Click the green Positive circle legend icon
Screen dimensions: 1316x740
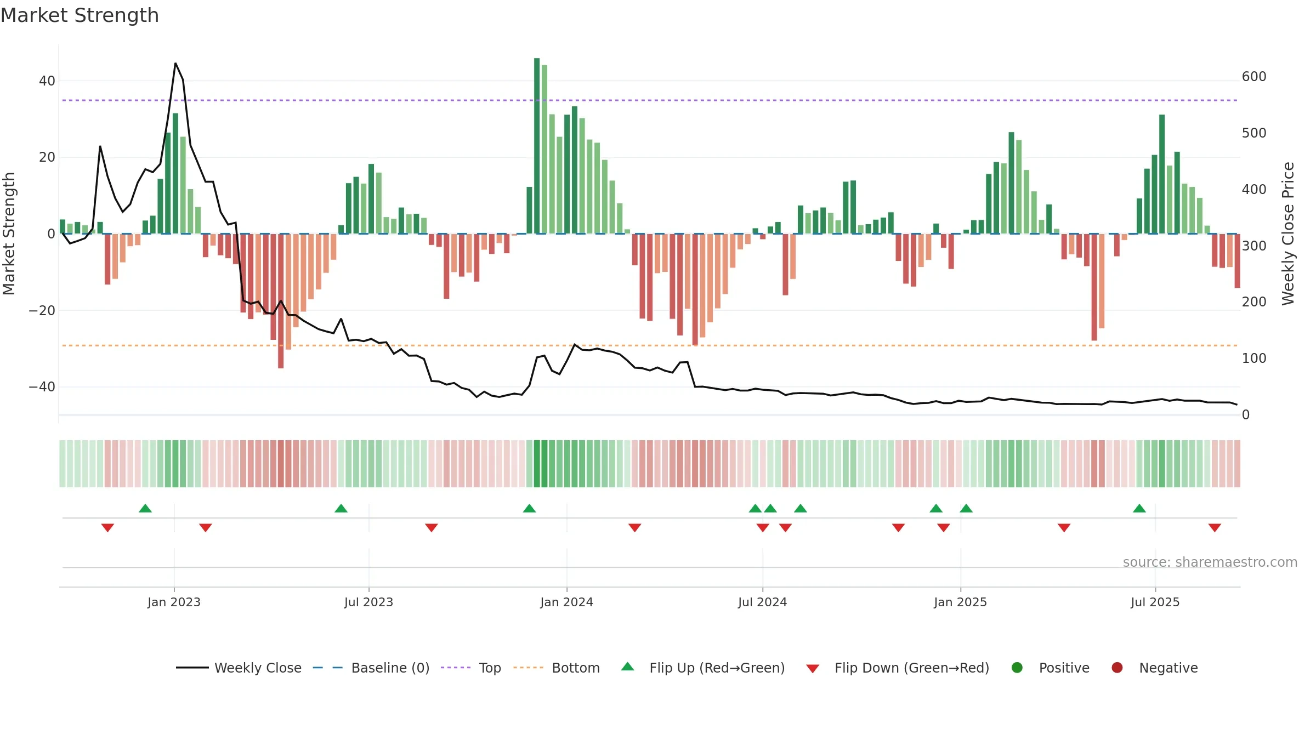pos(1017,668)
